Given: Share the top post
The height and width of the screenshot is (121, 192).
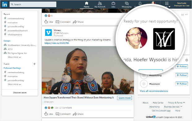Looking at the screenshot, I should 78,22.
